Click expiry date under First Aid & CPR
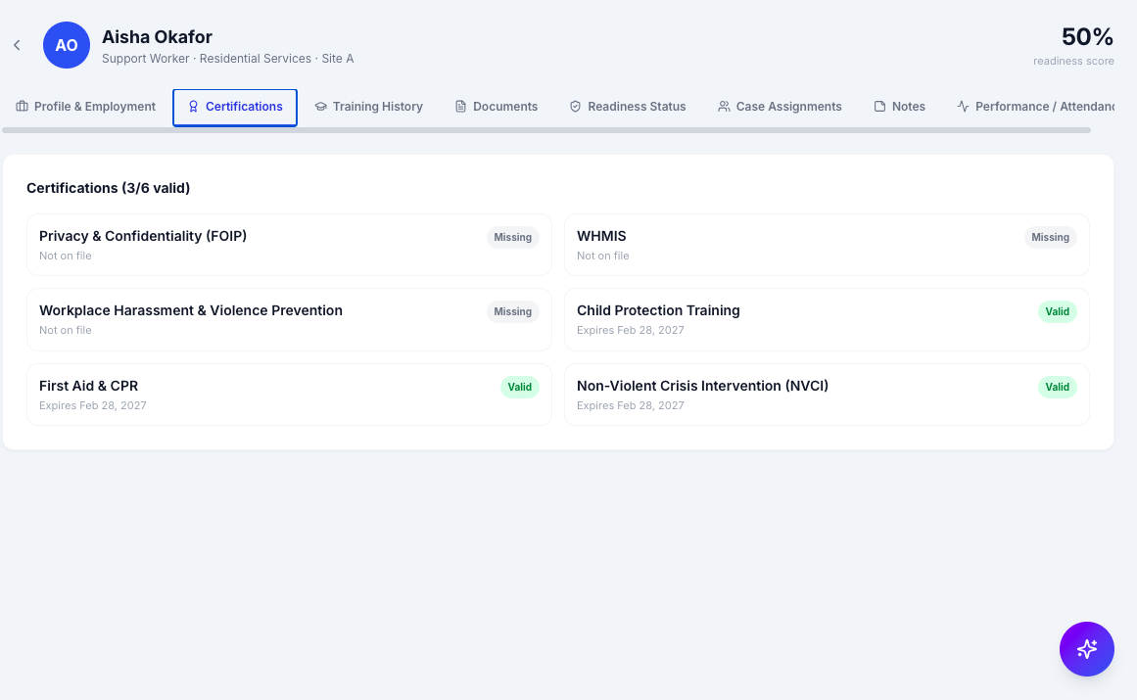This screenshot has width=1137, height=700. [93, 405]
